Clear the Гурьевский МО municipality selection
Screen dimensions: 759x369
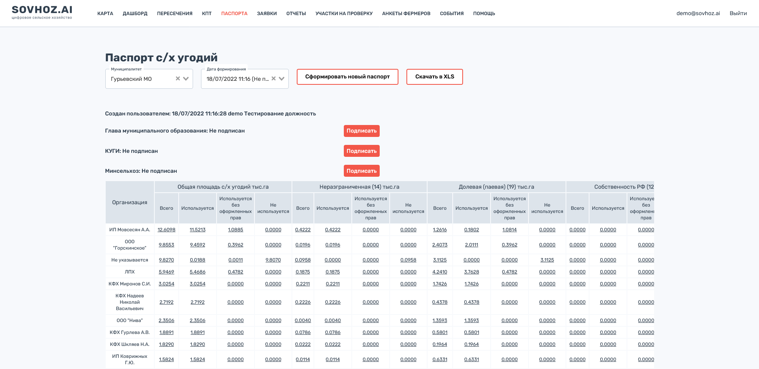[x=178, y=79]
